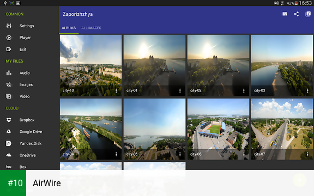Viewport: 314px width, 196px height.
Task: Open Google Drive label under Cloud
Action: tap(31, 132)
